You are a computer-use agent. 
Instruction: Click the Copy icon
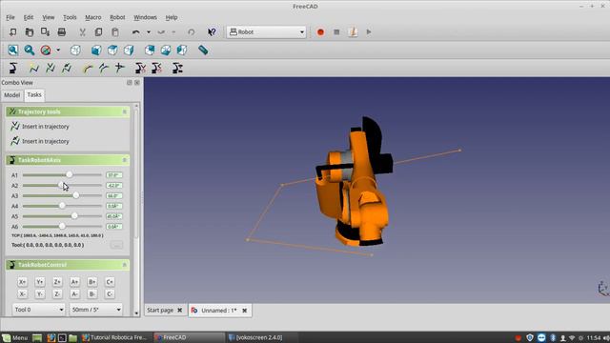[x=98, y=31]
